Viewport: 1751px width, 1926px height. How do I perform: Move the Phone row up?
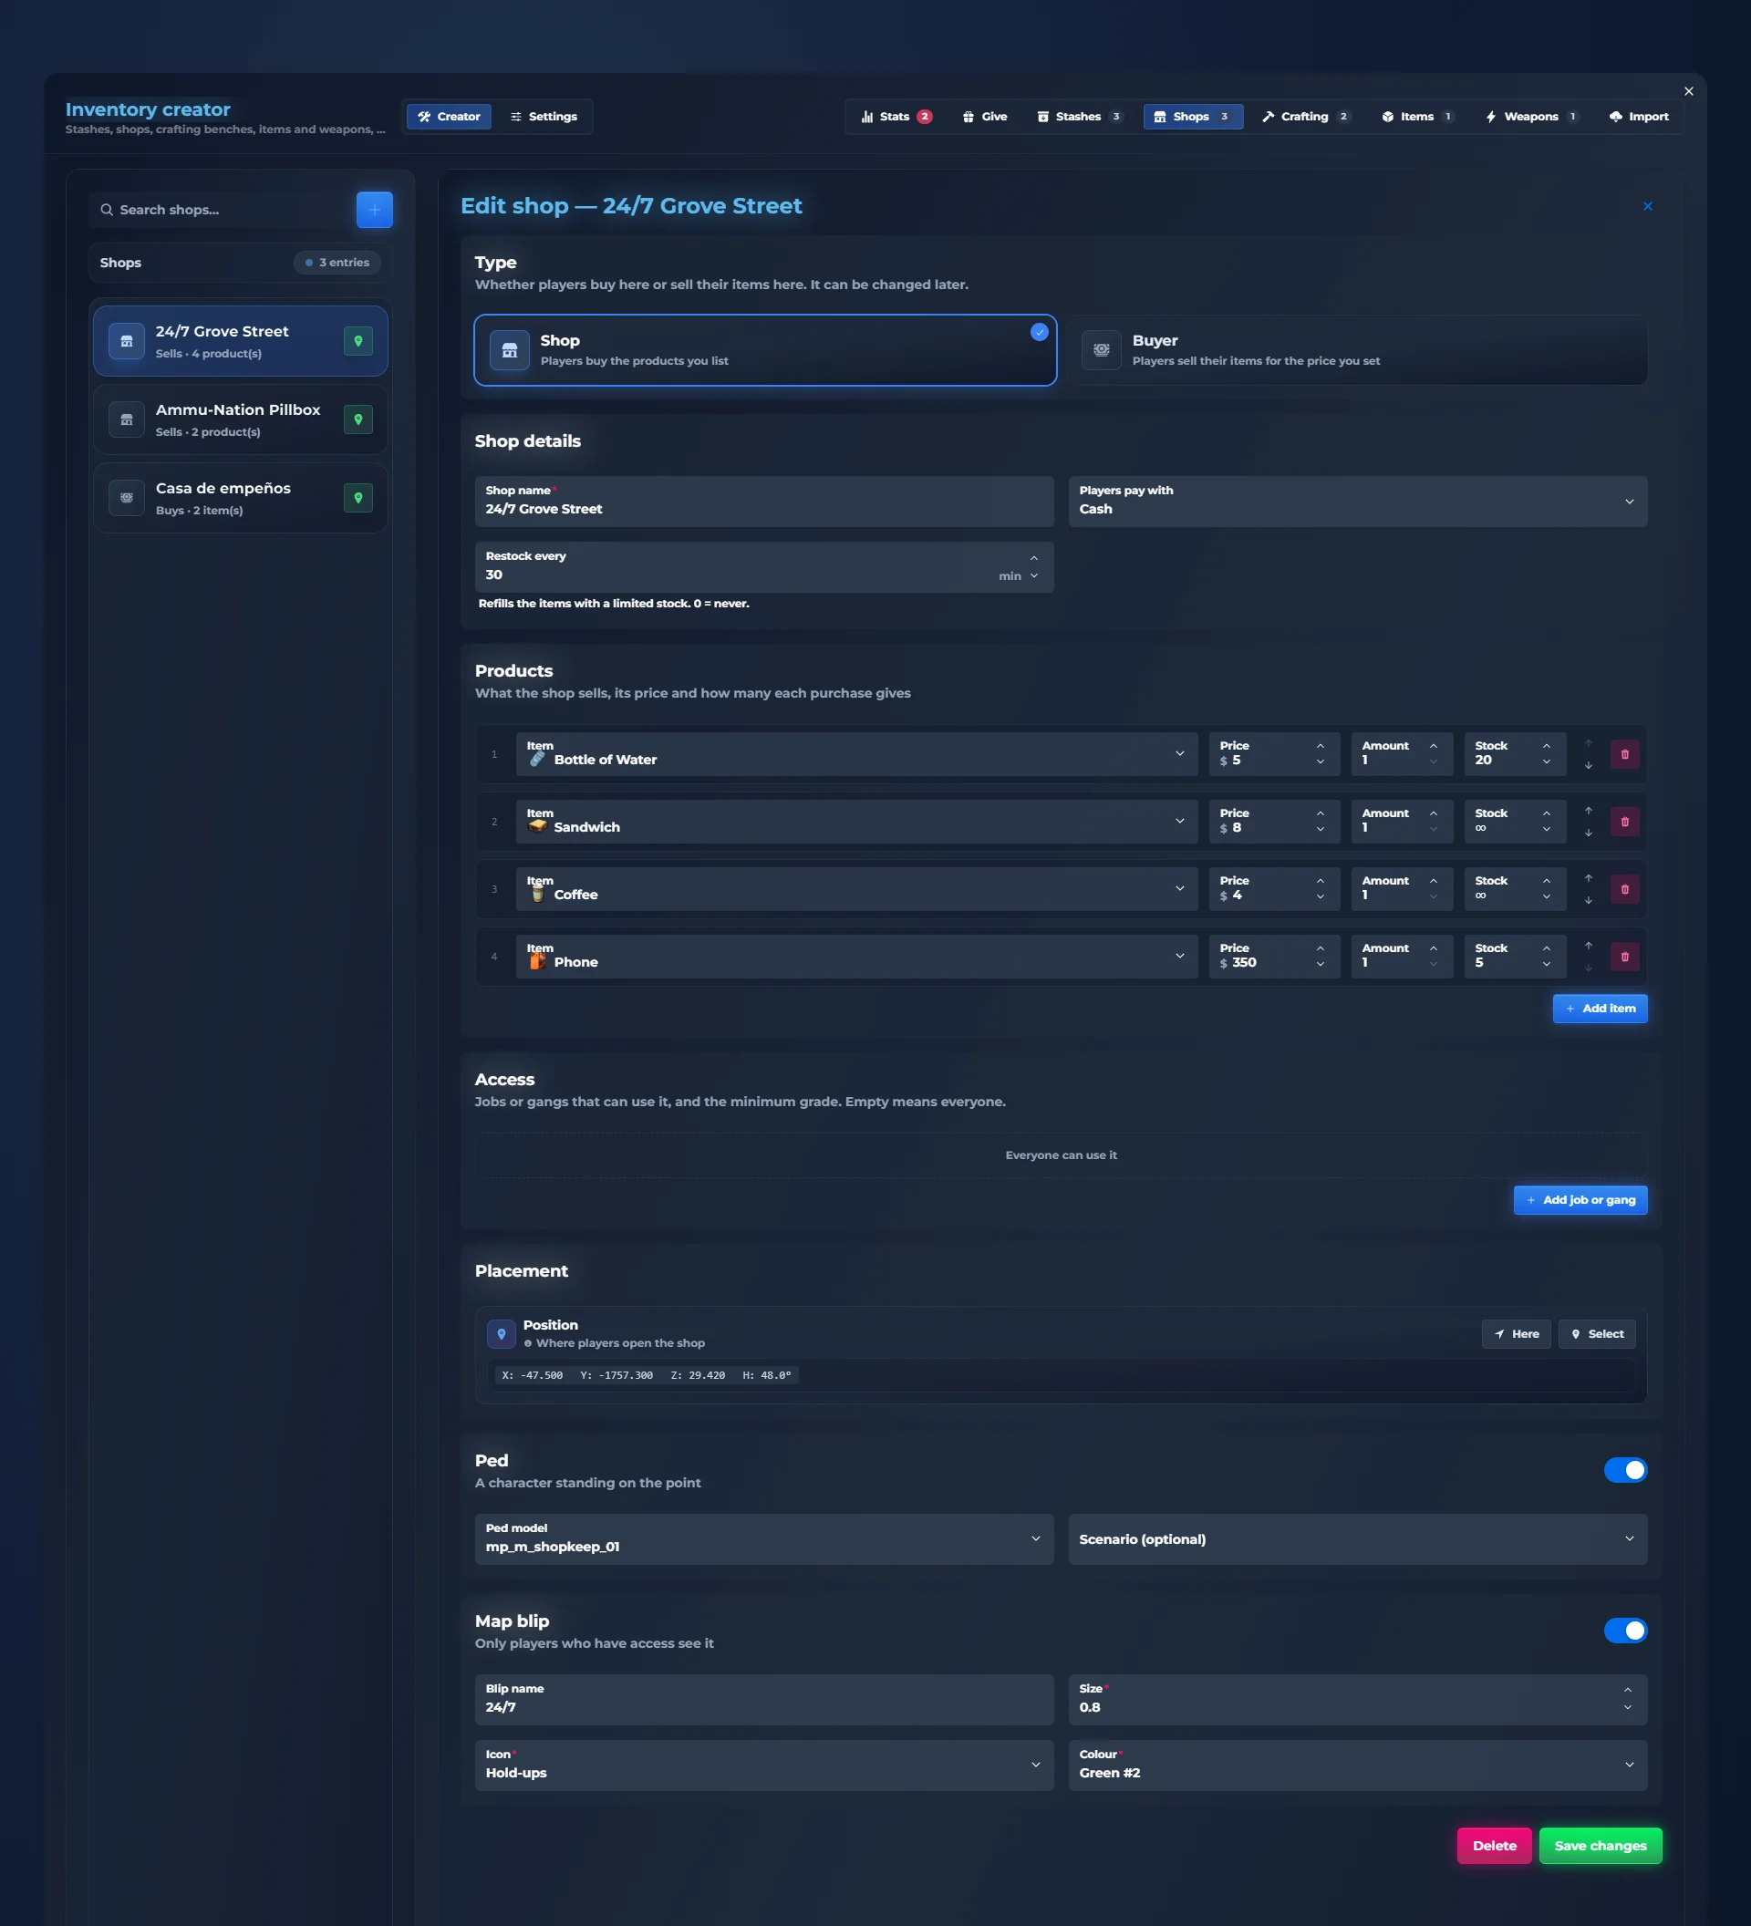click(x=1588, y=945)
